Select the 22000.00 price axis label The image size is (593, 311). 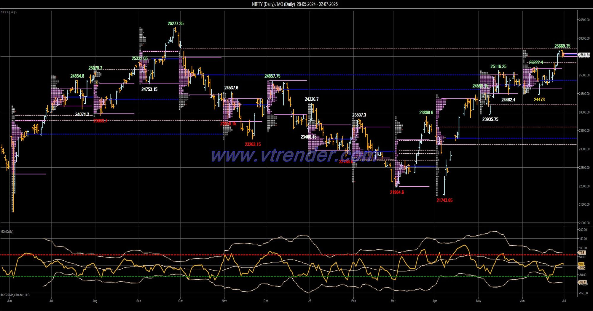[584, 186]
